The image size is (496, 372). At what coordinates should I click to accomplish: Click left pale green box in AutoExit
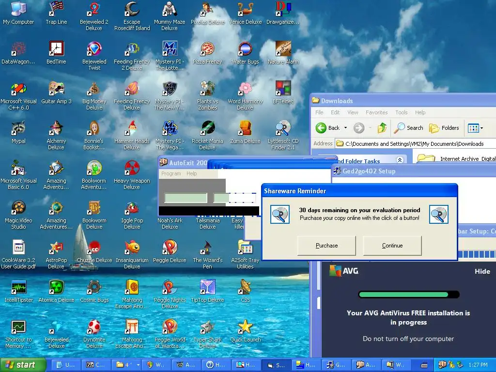(x=186, y=198)
